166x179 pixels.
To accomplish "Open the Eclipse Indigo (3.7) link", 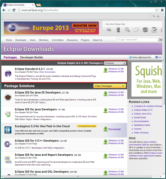I will pyautogui.click(x=143, y=110).
